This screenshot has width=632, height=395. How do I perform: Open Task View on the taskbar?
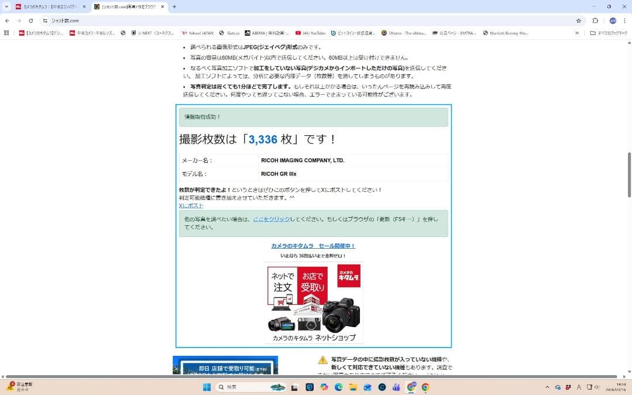pos(294,387)
